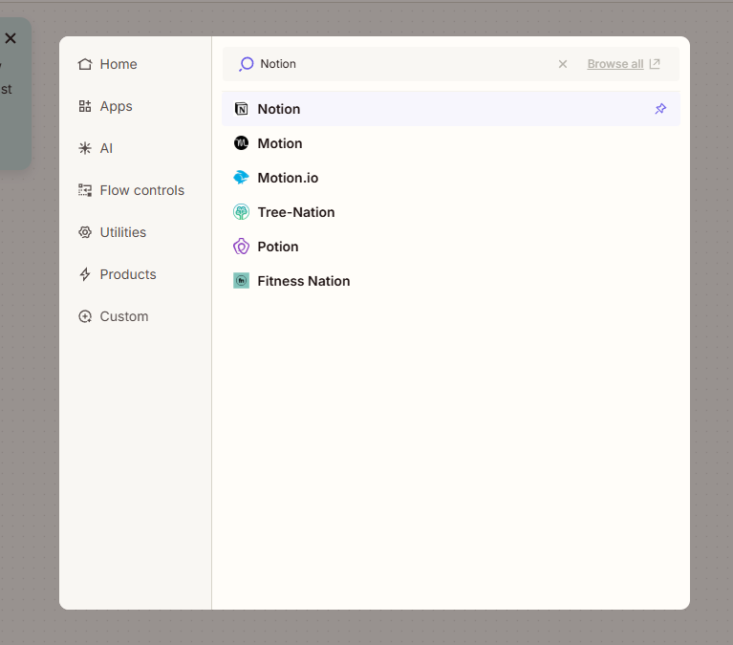733x645 pixels.
Task: Choose the Motion.io result
Action: (x=451, y=178)
